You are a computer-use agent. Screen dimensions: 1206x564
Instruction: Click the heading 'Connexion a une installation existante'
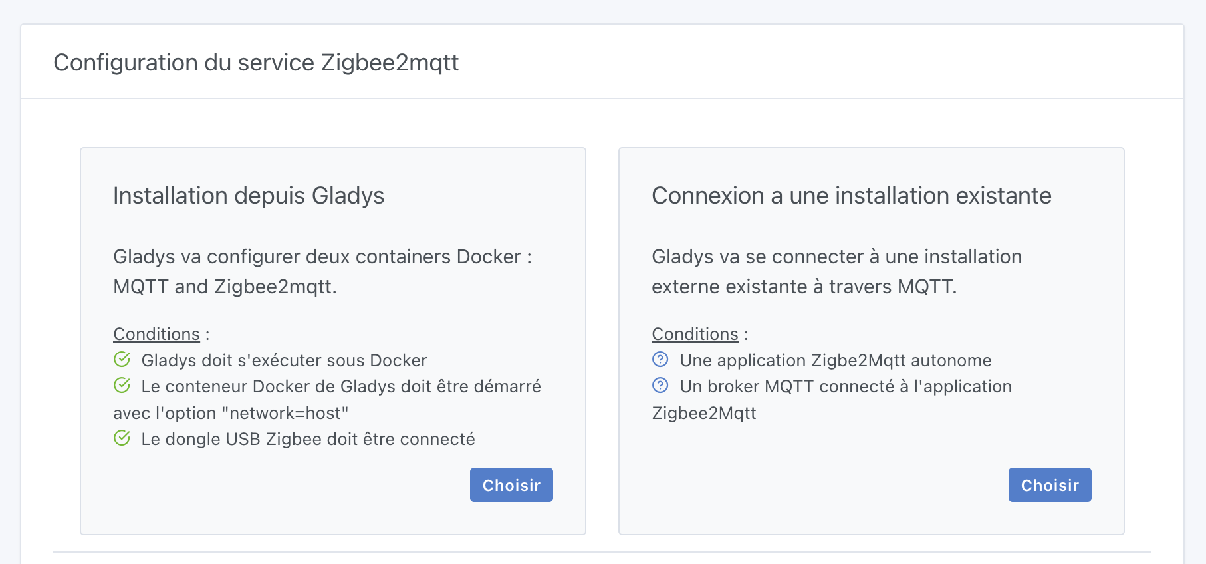click(851, 196)
